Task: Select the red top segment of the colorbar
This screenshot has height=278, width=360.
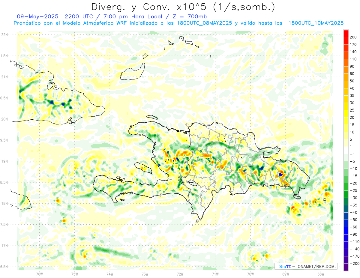Action: [x=346, y=33]
